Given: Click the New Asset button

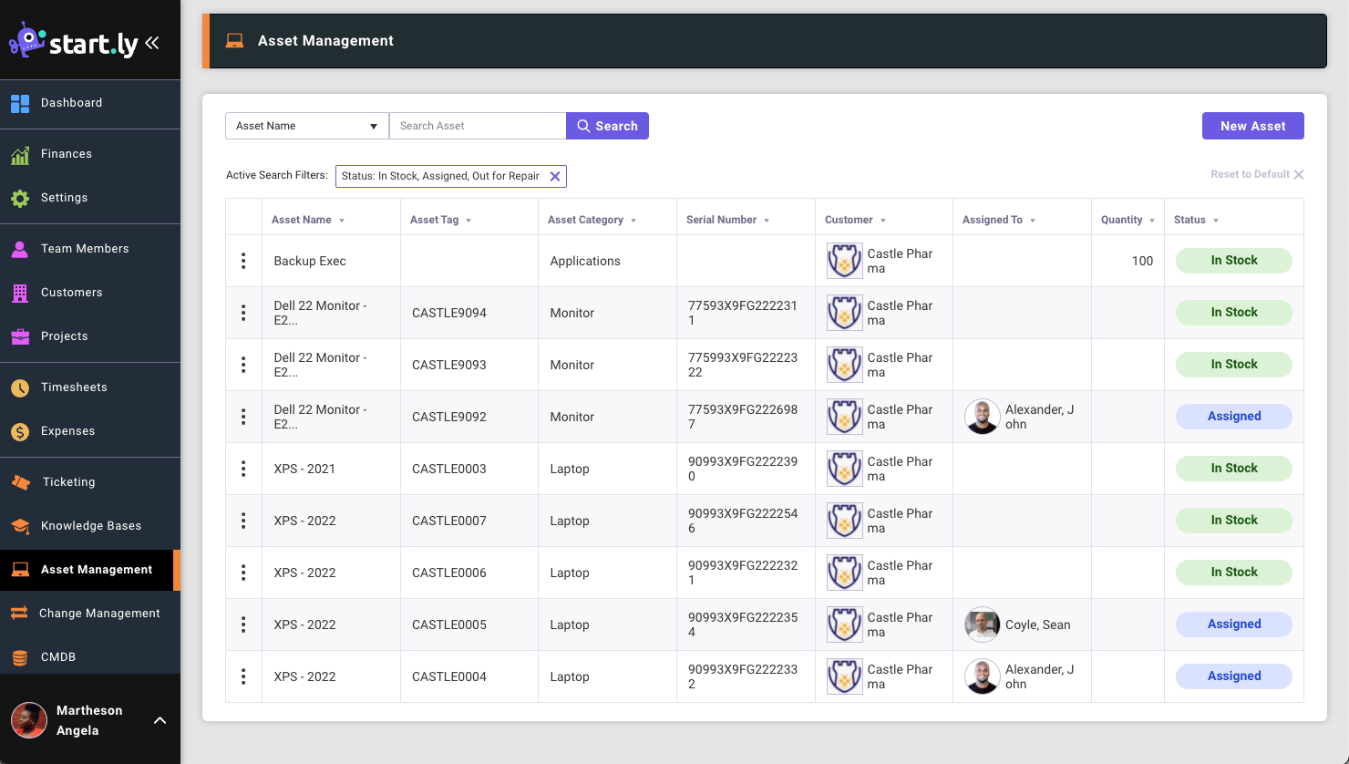Looking at the screenshot, I should 1252,125.
